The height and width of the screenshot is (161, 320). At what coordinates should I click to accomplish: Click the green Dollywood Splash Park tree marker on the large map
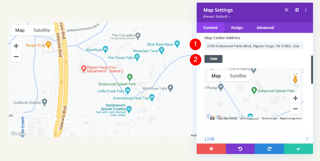pyautogui.click(x=130, y=77)
